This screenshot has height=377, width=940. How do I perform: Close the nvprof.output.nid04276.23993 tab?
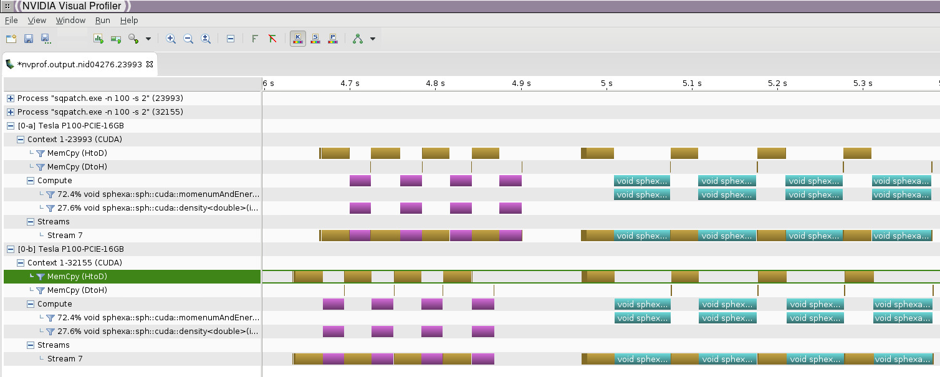(150, 64)
